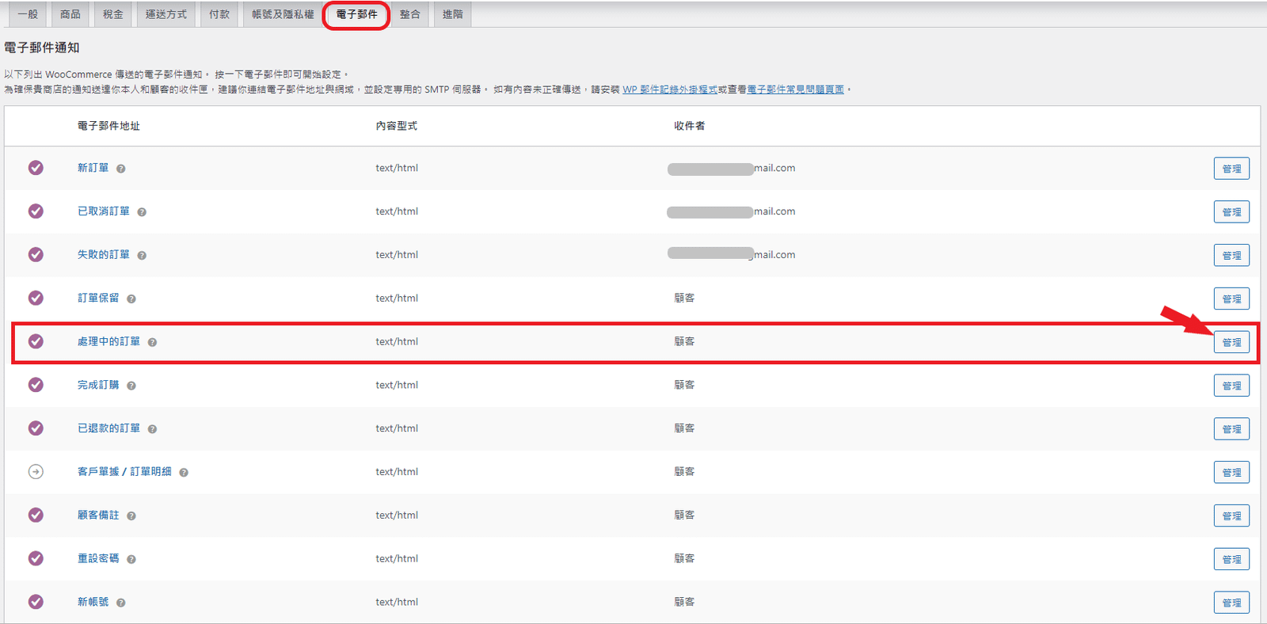Click the help tooltip icon beside 完成訂購

pos(131,386)
